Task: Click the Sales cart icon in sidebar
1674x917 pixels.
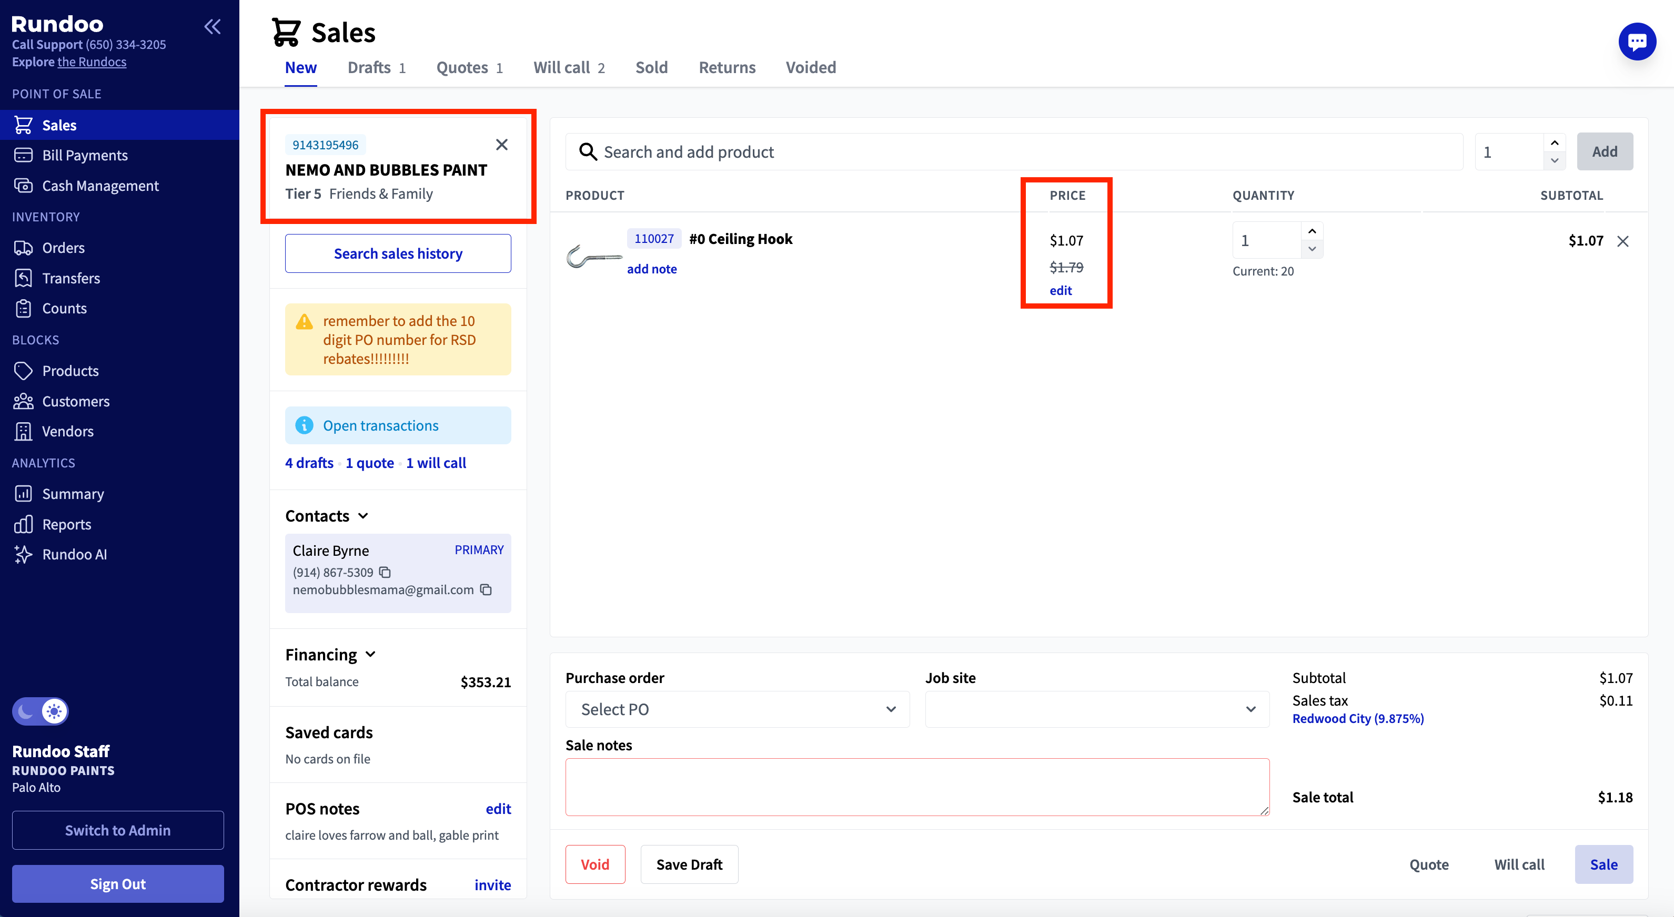Action: point(23,125)
